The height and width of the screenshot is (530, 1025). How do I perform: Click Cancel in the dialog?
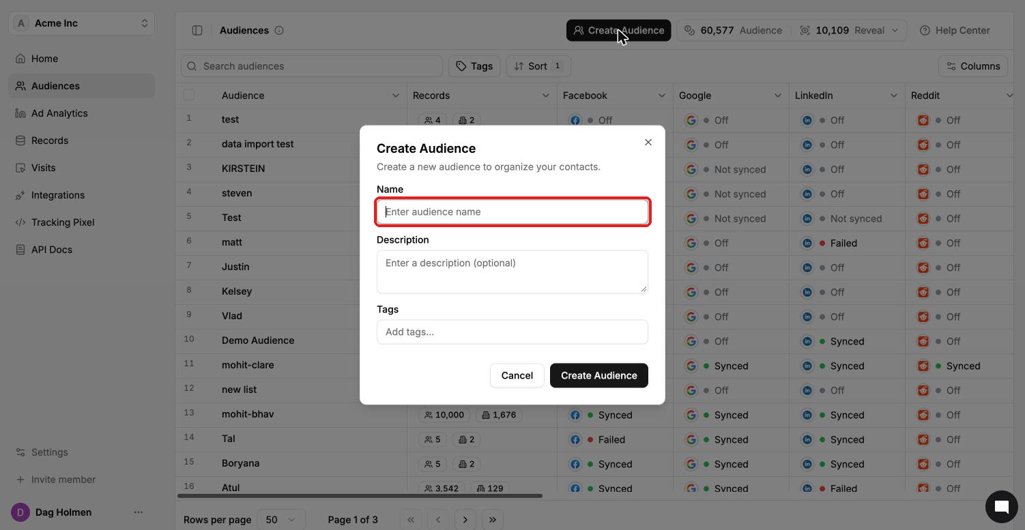pyautogui.click(x=517, y=375)
